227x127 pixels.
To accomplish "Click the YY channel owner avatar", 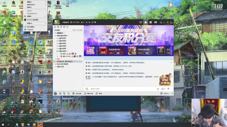I will click(x=57, y=22).
